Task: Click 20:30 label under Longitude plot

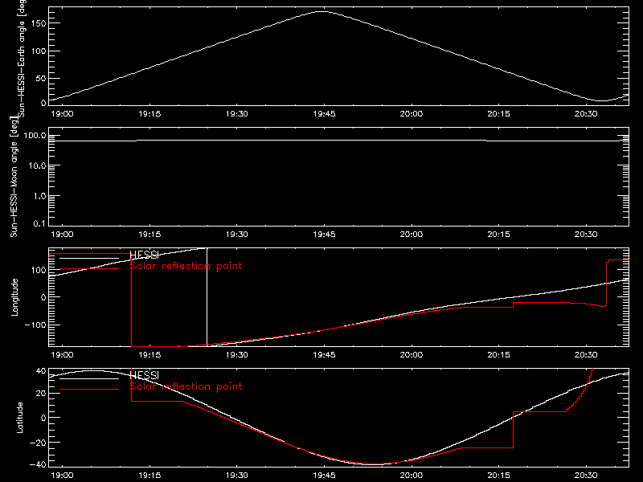Action: click(x=586, y=354)
